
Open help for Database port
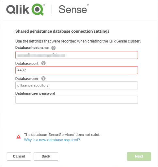pos(43,63)
